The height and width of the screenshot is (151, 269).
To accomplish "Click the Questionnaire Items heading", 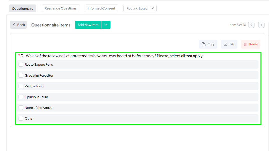I will (x=51, y=25).
